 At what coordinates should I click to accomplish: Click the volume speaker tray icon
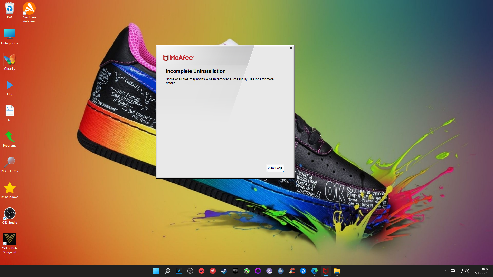point(467,271)
